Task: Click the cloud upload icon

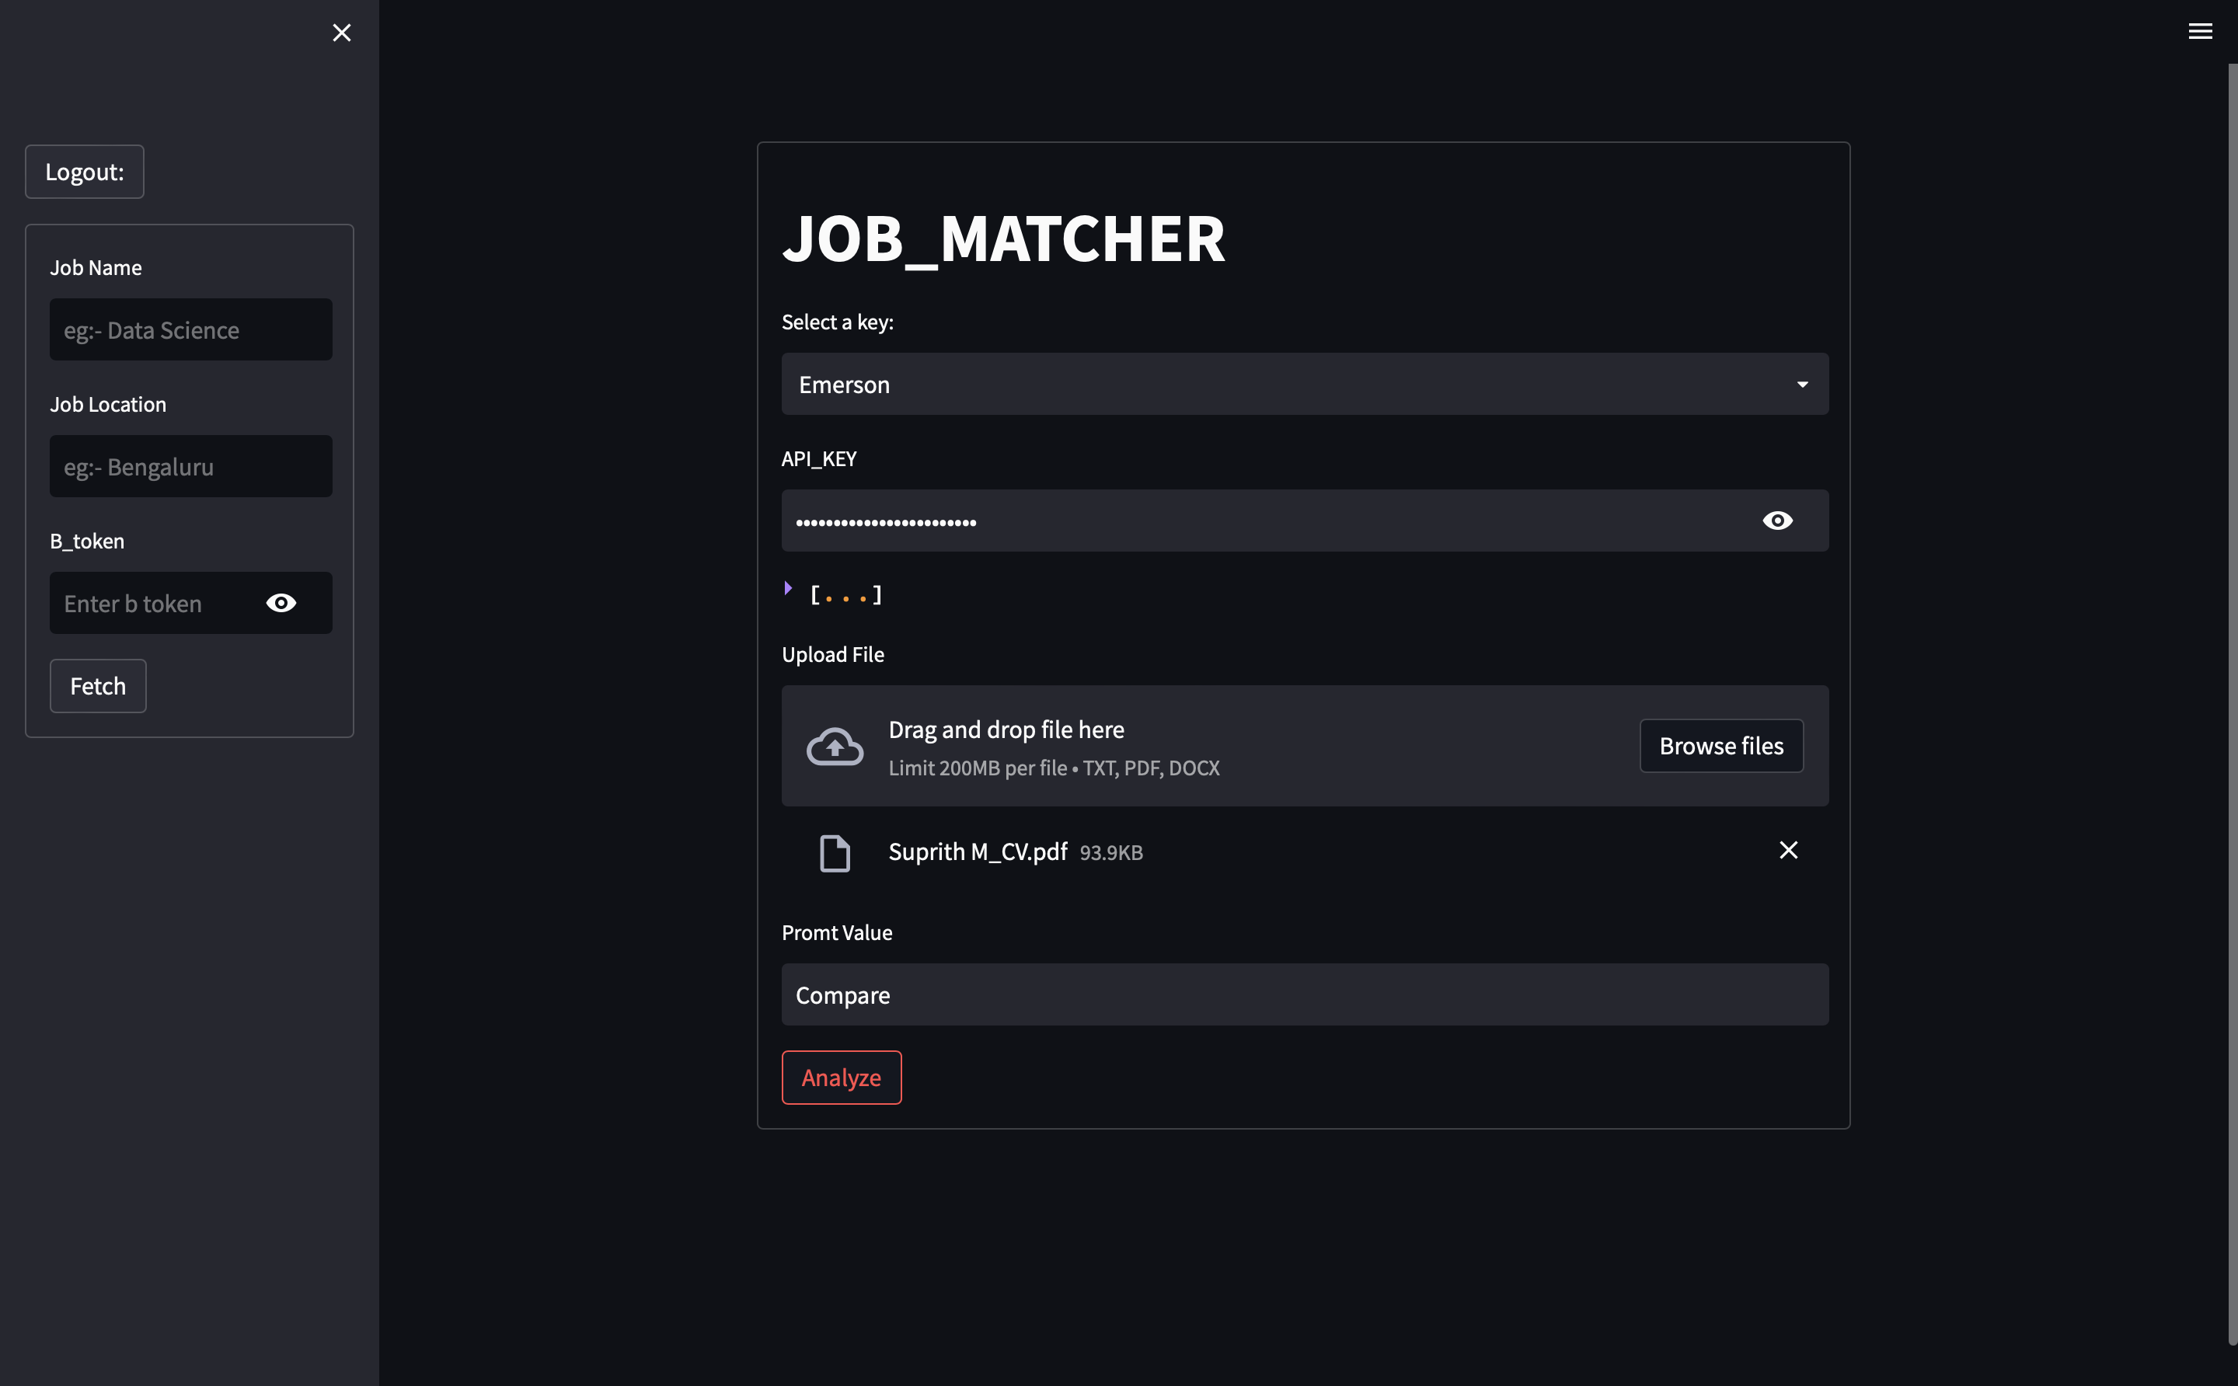Action: click(x=835, y=746)
